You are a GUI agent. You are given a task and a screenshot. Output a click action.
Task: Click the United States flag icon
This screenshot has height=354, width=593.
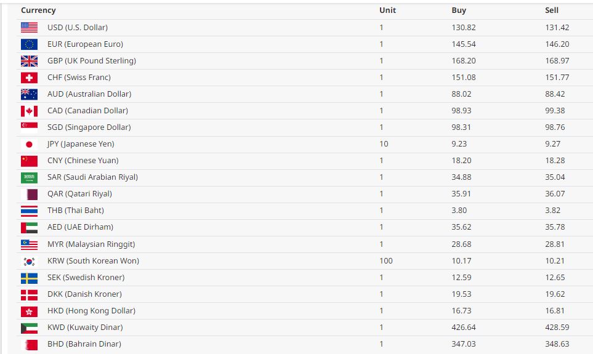(29, 28)
